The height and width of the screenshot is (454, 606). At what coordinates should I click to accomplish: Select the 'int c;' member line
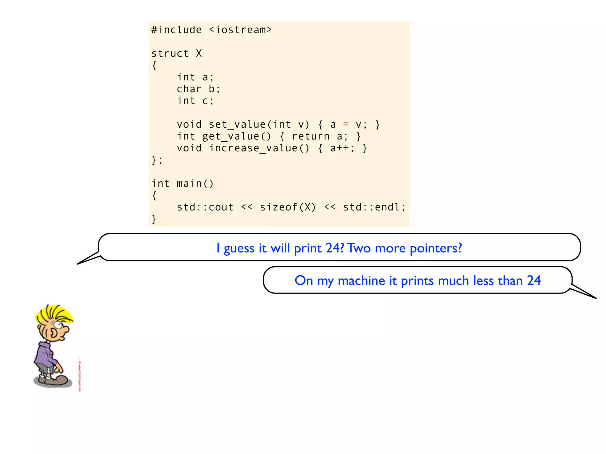pos(195,101)
